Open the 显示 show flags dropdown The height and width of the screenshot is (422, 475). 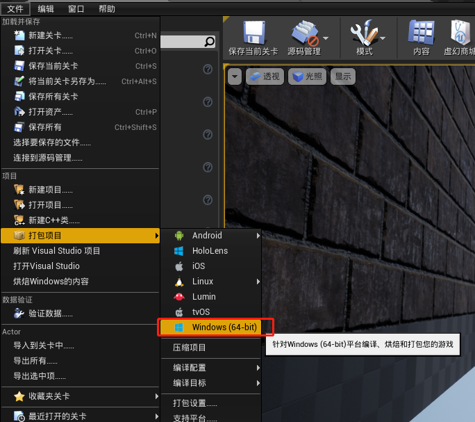(343, 76)
